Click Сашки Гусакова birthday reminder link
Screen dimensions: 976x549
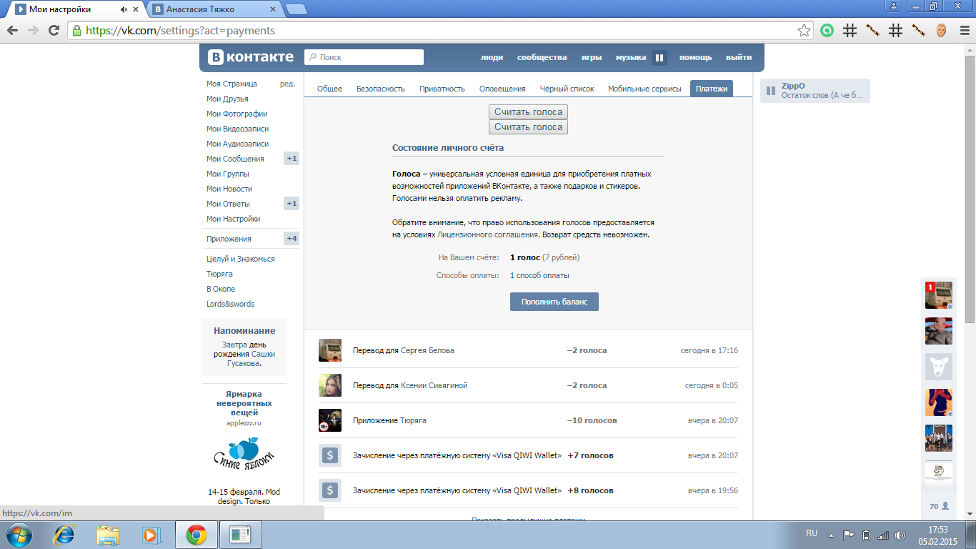[x=247, y=358]
